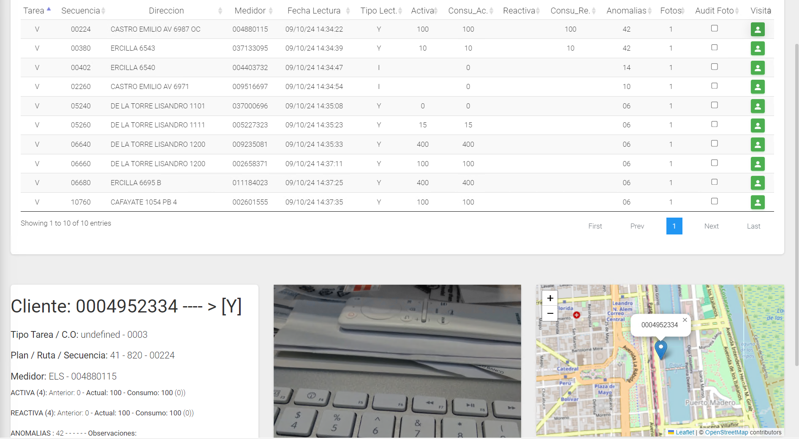Image resolution: width=799 pixels, height=439 pixels.
Task: Select reading date 09/10/24 14:35:33
Action: [314, 144]
